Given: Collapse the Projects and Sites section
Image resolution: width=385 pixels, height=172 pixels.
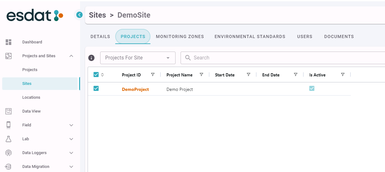Looking at the screenshot, I should point(71,56).
